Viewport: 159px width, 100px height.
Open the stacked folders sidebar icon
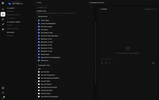(3, 19)
